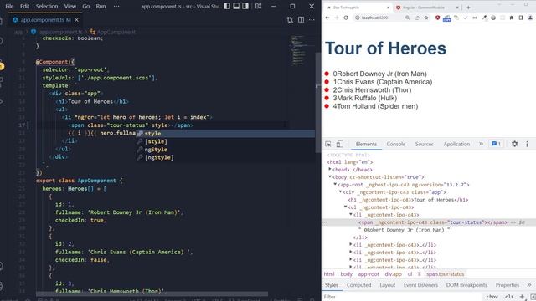The height and width of the screenshot is (301, 536).
Task: Open the browser Extensions puzzle icon
Action: (x=512, y=18)
